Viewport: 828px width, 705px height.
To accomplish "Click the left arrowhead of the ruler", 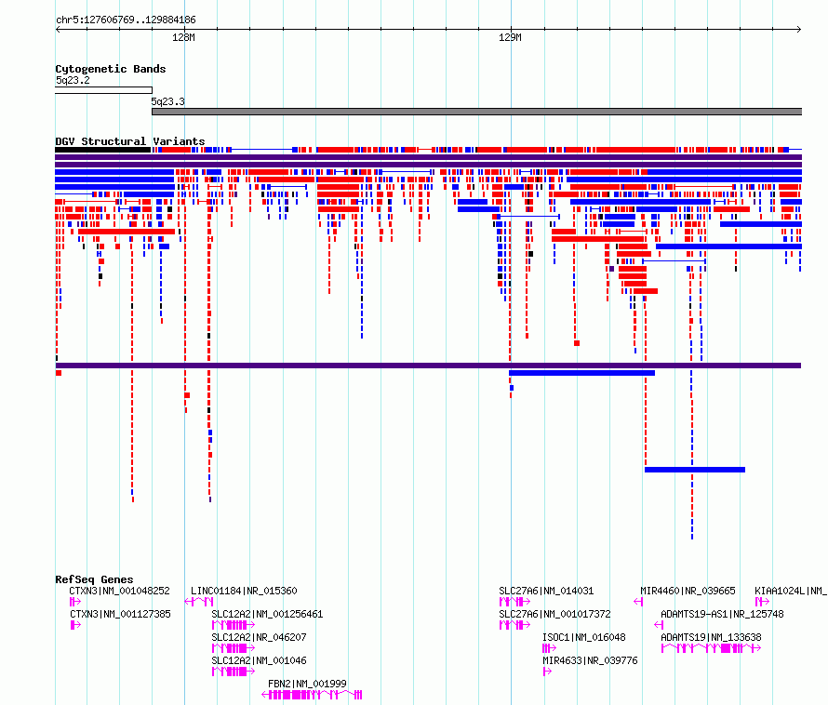I will pos(58,29).
